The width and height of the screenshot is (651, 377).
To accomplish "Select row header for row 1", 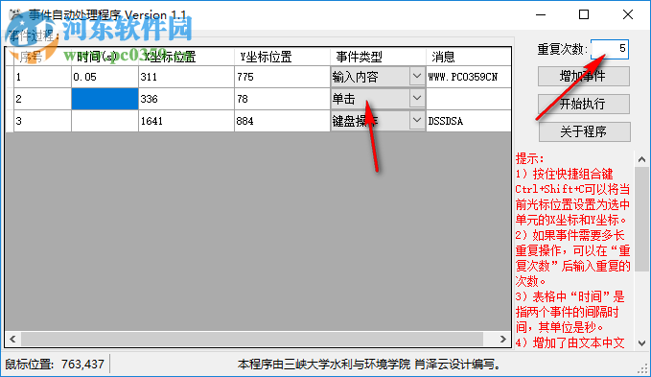I will click(x=10, y=77).
